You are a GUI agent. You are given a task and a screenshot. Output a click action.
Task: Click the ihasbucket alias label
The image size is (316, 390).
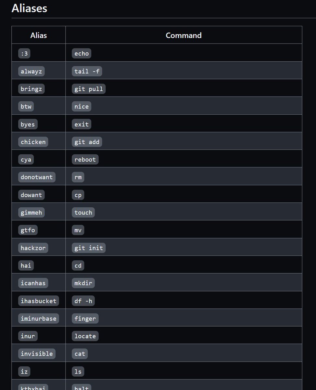[x=38, y=301]
